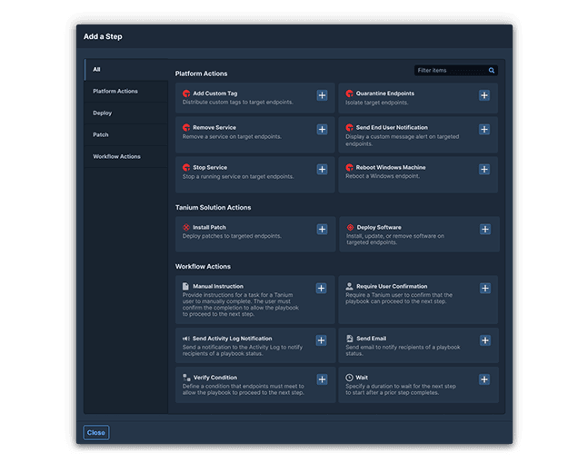588x472 pixels.
Task: Show the Workflow Actions sidebar tab
Action: pos(126,156)
